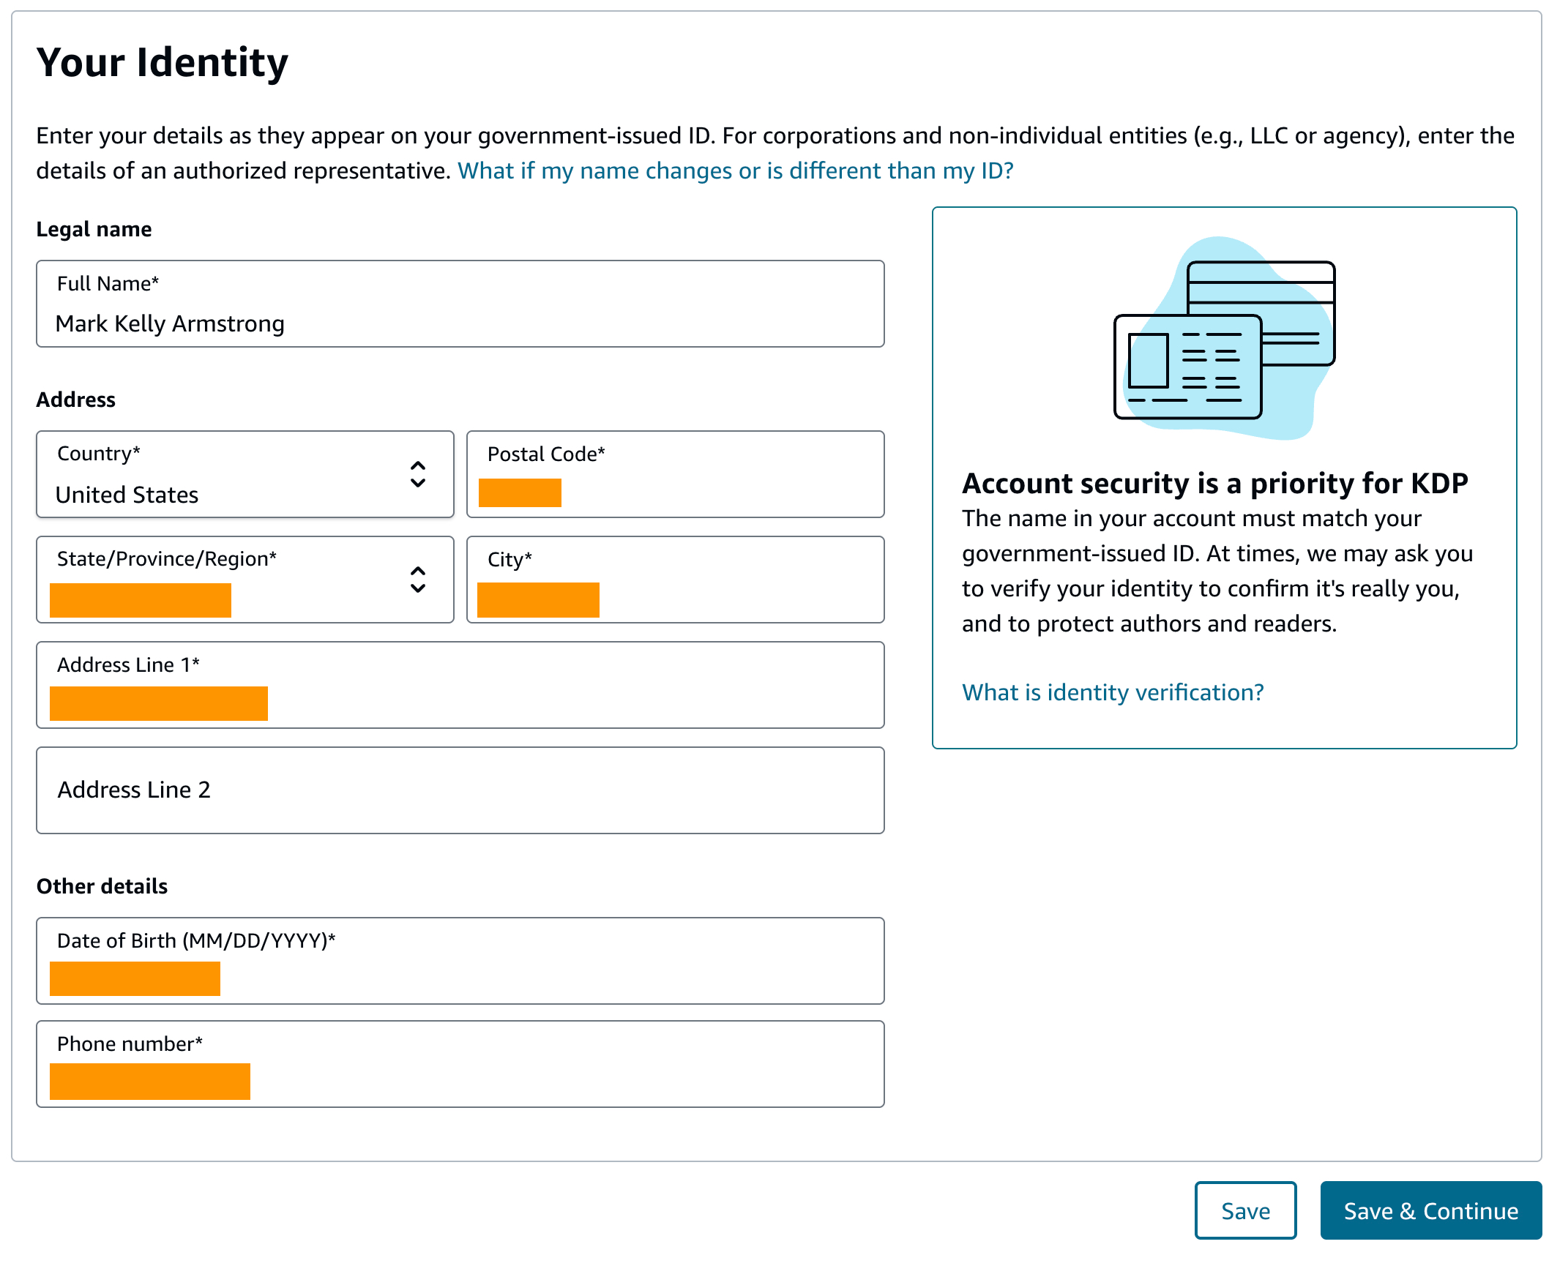Click the Full Name input field
This screenshot has width=1549, height=1266.
460,304
